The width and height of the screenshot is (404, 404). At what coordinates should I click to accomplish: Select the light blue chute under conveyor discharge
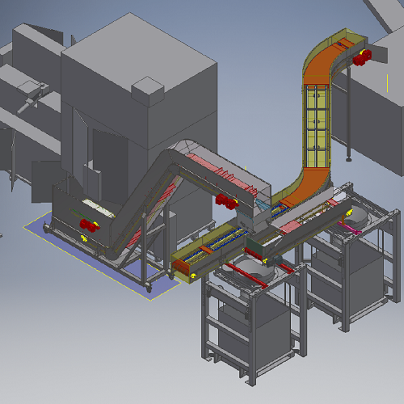[x=263, y=204]
